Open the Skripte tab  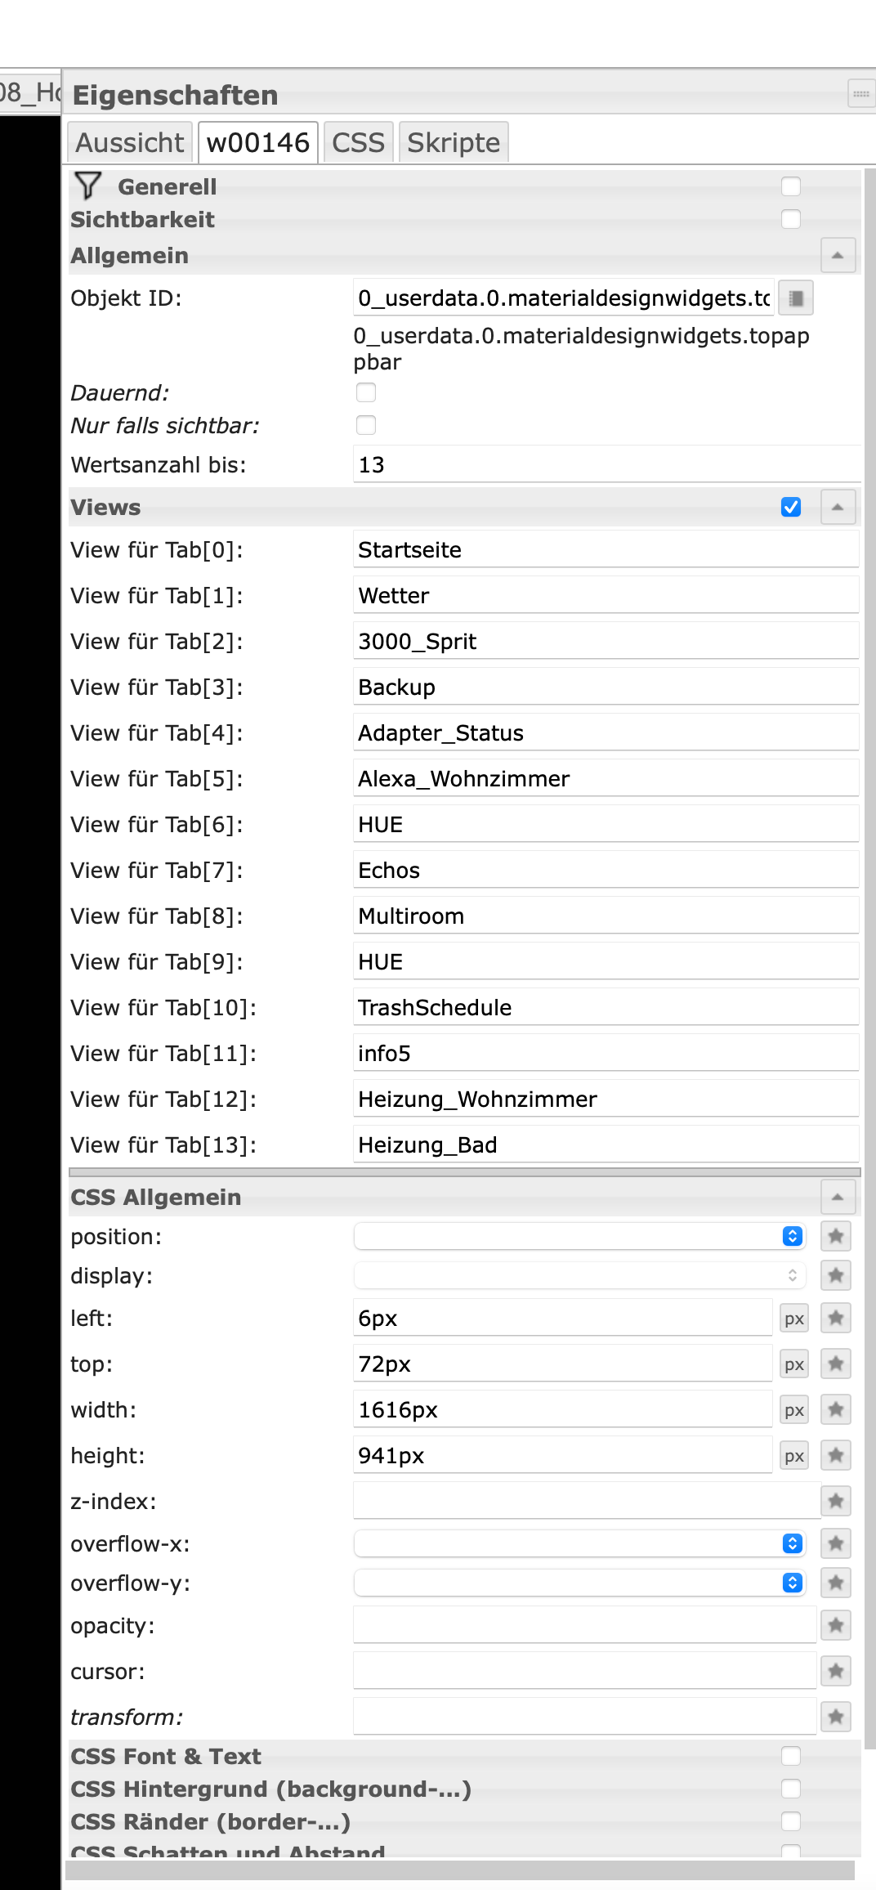[454, 143]
